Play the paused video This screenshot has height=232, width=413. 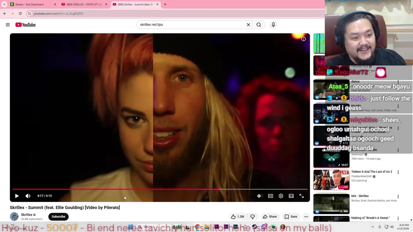(17, 196)
